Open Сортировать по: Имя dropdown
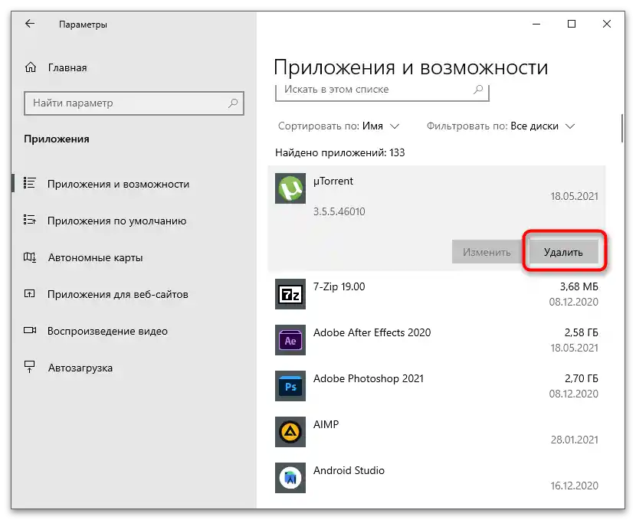Screen dimensions: 636x520 (339, 126)
